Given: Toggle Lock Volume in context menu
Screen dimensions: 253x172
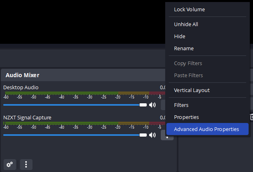Looking at the screenshot, I should click(189, 9).
